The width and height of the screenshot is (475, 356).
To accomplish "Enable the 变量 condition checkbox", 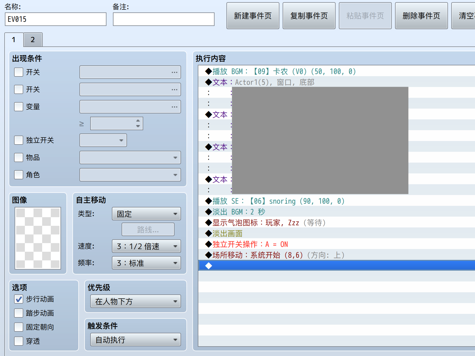I will coord(19,107).
